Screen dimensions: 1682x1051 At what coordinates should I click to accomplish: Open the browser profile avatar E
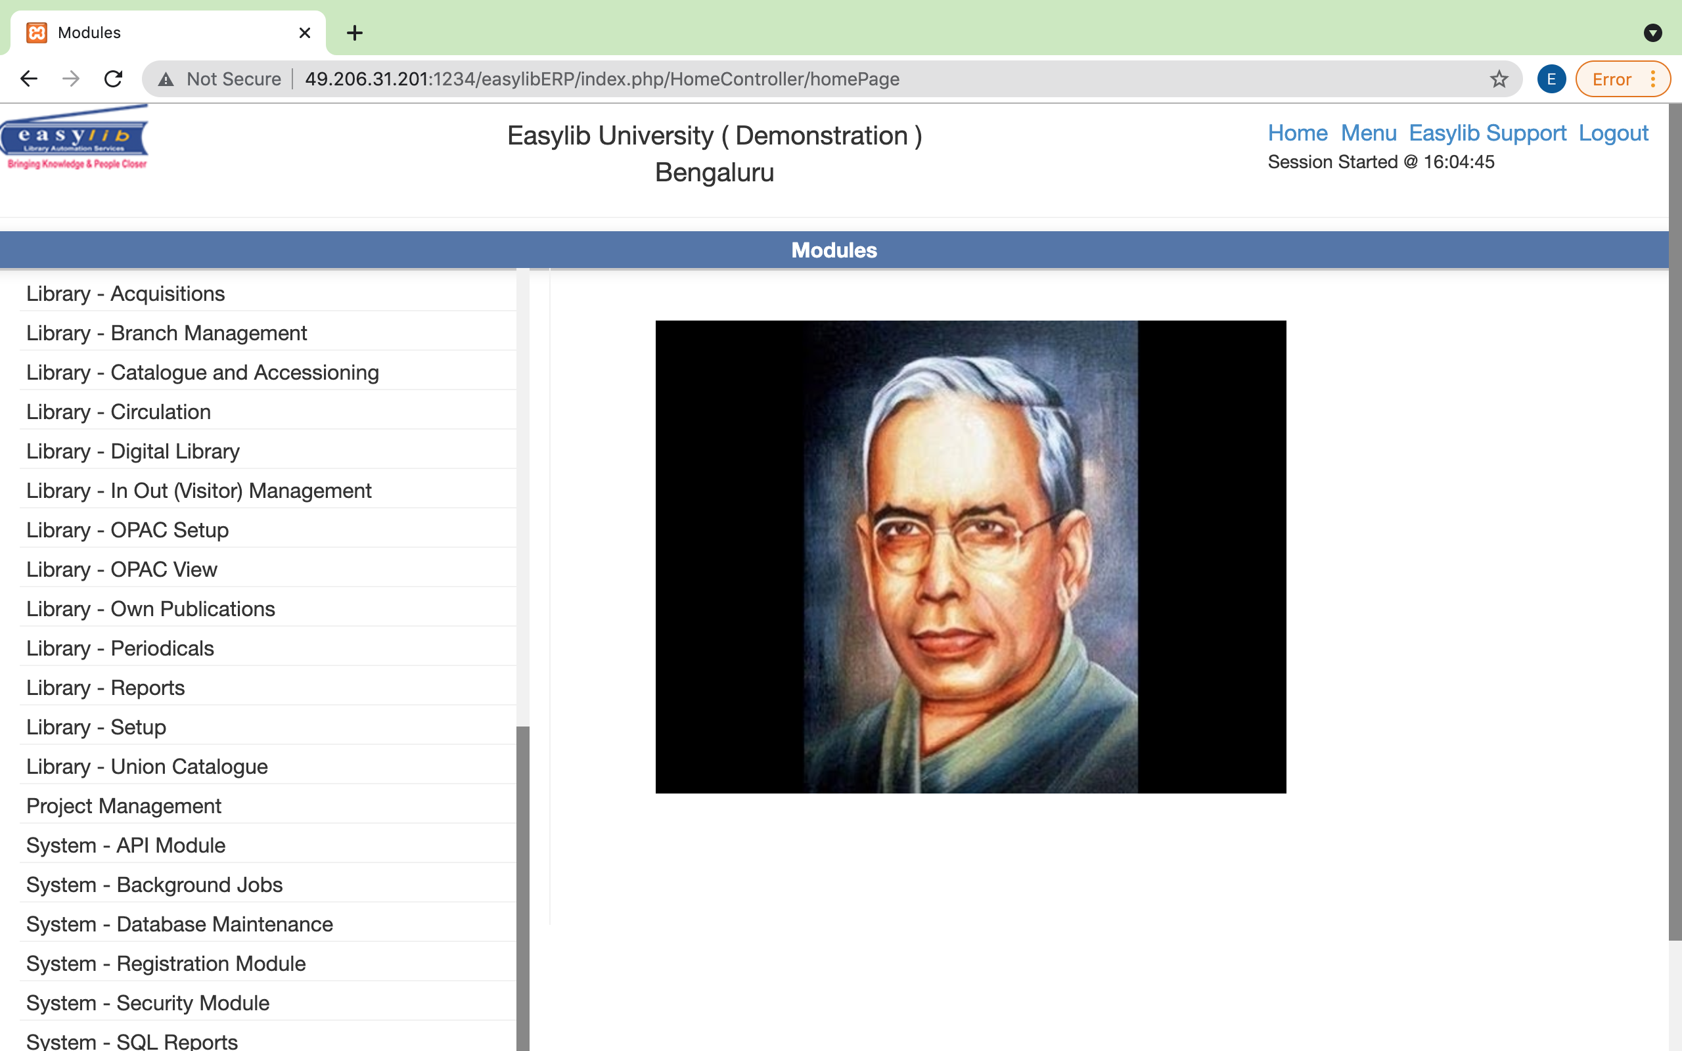(x=1551, y=79)
